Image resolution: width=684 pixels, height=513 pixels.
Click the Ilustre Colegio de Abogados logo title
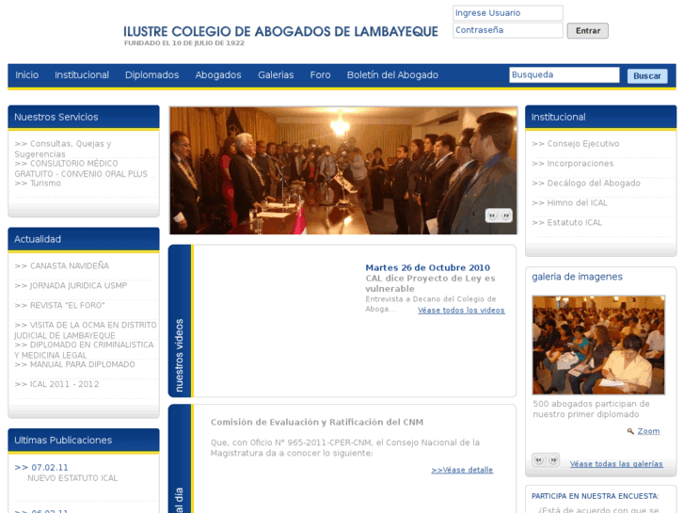(280, 32)
